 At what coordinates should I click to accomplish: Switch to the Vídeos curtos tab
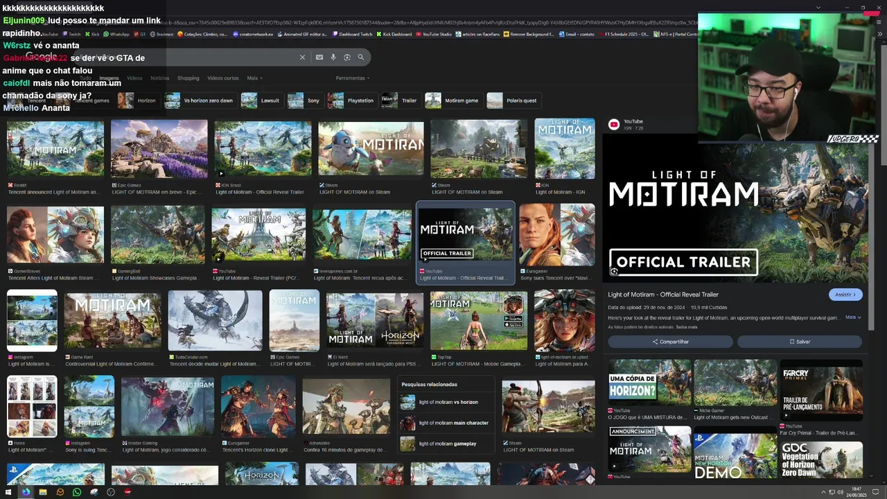click(x=223, y=78)
